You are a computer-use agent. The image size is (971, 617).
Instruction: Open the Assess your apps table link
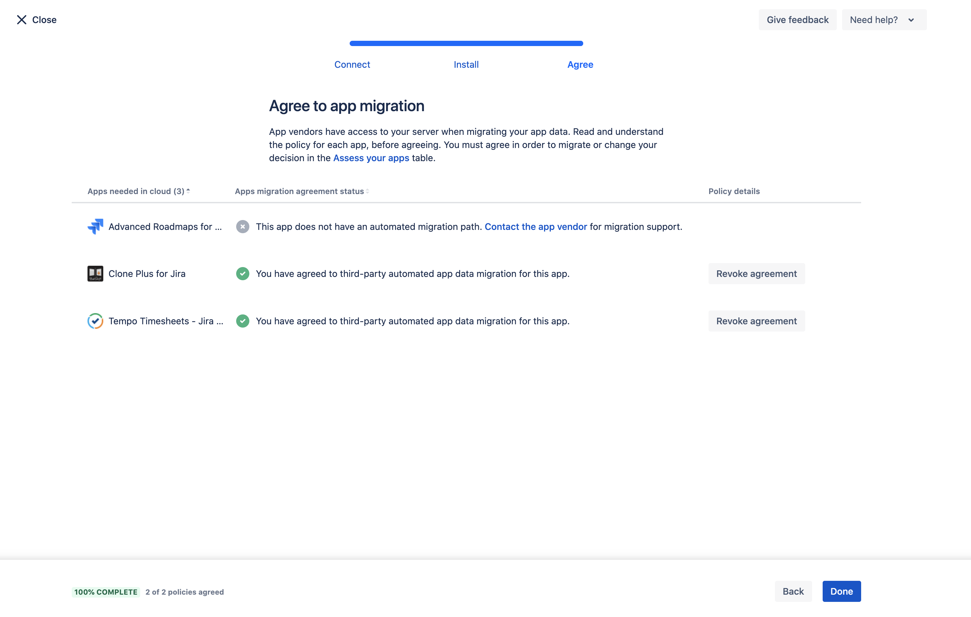[371, 157]
